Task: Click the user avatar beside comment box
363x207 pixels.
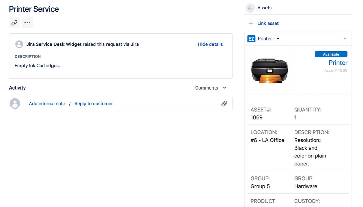Action: 15,104
